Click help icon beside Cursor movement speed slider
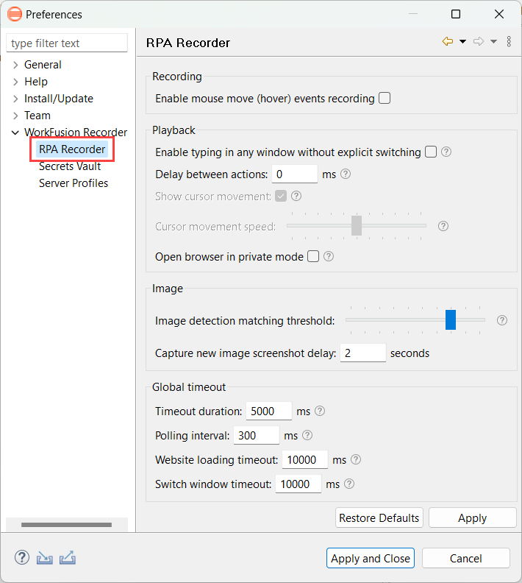This screenshot has height=583, width=522. [x=443, y=226]
